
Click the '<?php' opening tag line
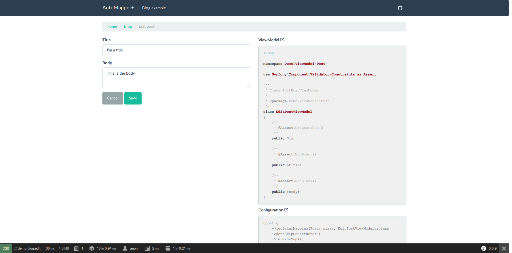pyautogui.click(x=269, y=53)
